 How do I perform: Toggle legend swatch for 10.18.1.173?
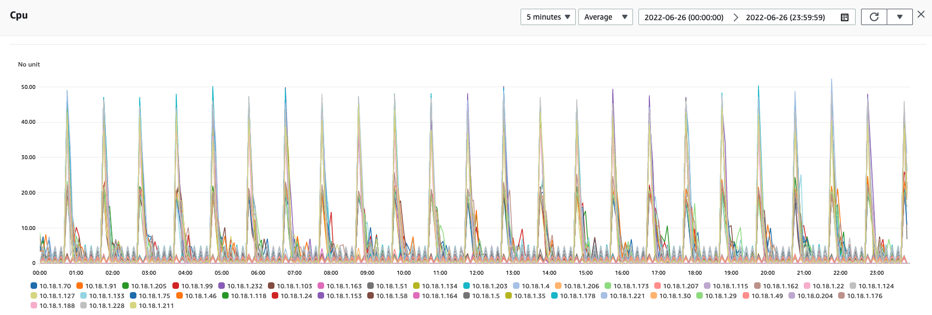(x=608, y=286)
